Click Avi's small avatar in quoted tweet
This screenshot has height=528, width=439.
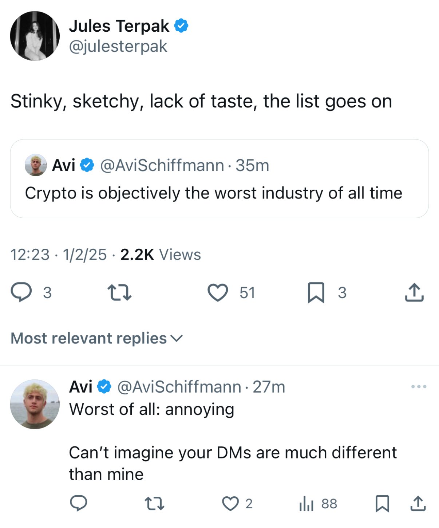pos(36,165)
